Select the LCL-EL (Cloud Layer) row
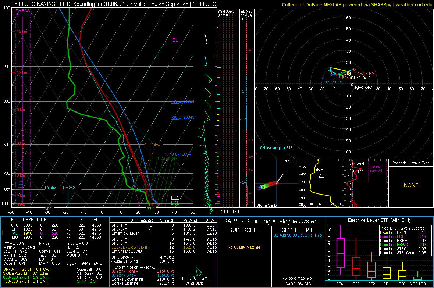This screenshot has width=434, height=288. click(164, 247)
